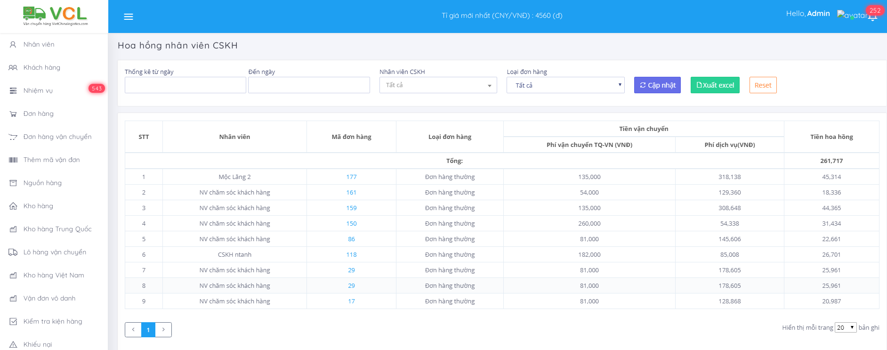Viewport: 887px width, 350px height.
Task: Open Kho hàng Trung Quốc menu item
Action: pyautogui.click(x=57, y=229)
